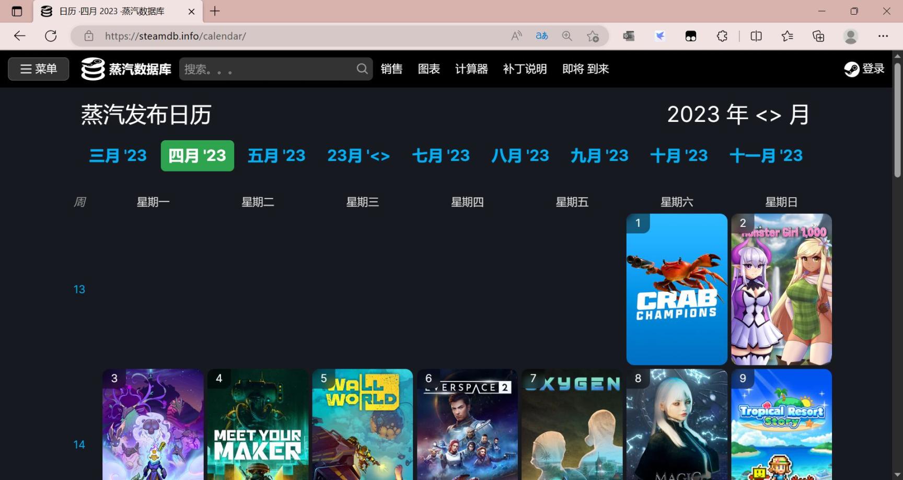Image resolution: width=903 pixels, height=480 pixels.
Task: Switch to 十一月 '23 month
Action: [x=766, y=156]
